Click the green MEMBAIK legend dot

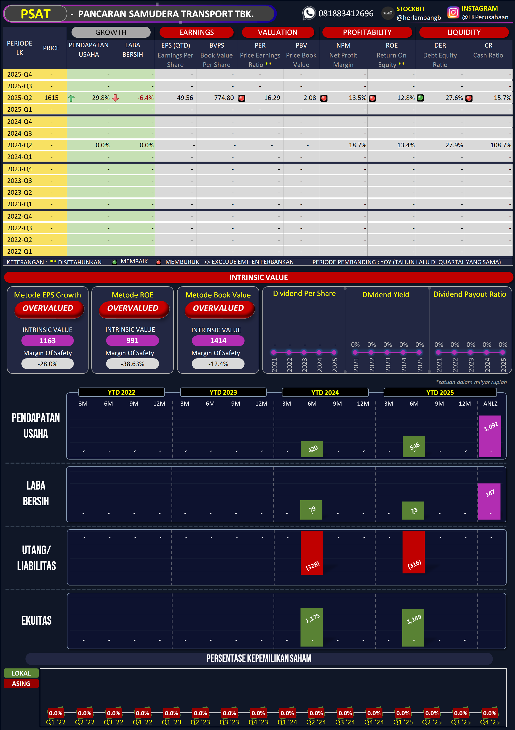click(115, 262)
